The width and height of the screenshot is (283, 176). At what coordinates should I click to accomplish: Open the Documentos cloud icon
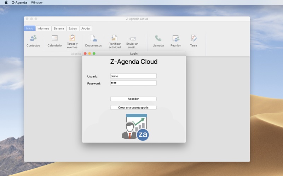click(93, 38)
